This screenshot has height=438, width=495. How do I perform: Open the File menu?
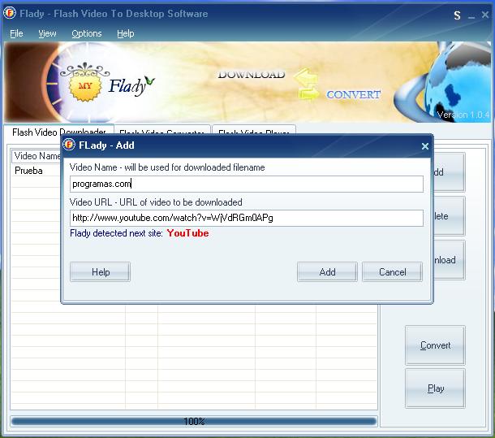pos(16,33)
